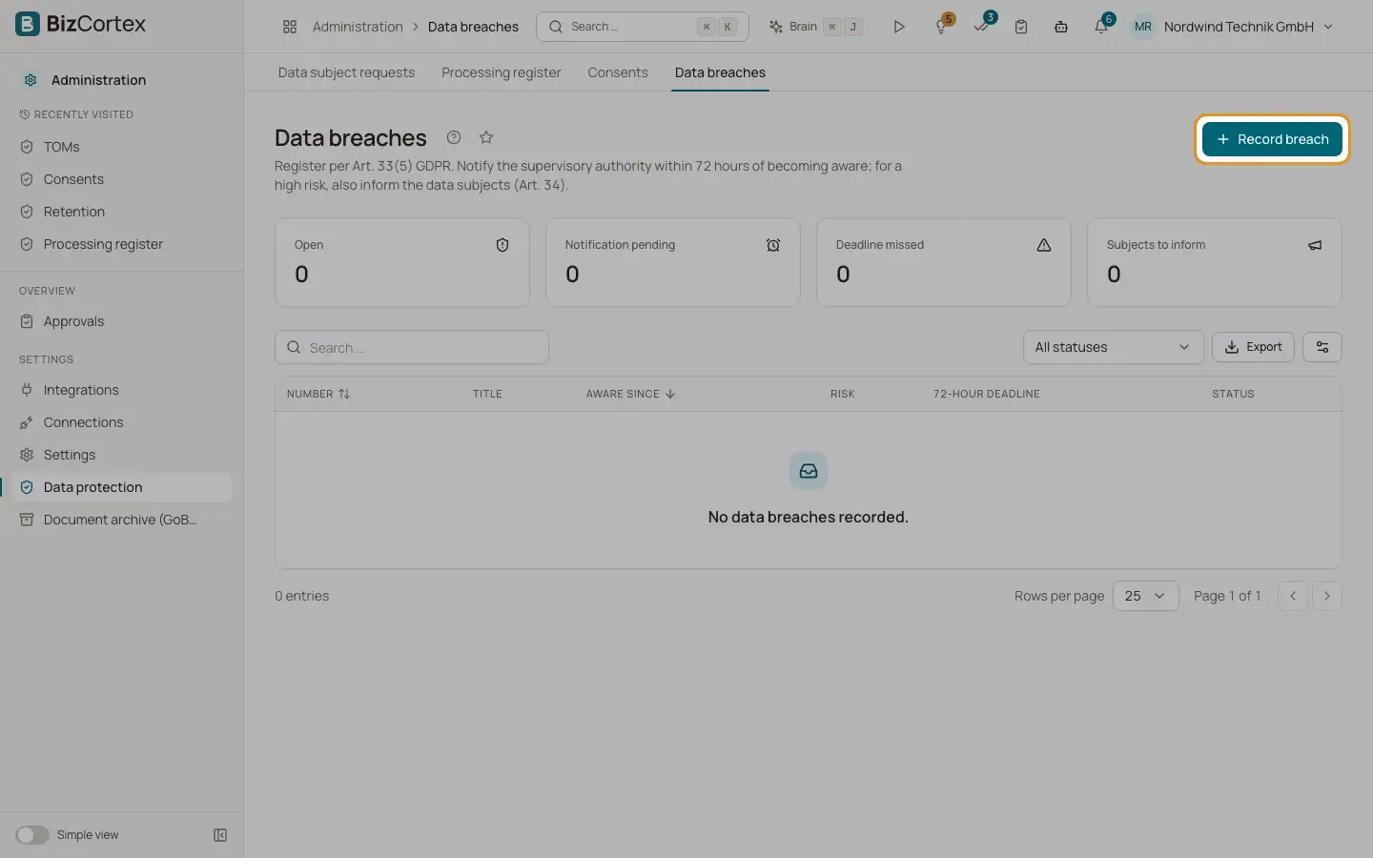
Task: Expand the Nordwind Technik GmbH company menu
Action: pyautogui.click(x=1249, y=27)
